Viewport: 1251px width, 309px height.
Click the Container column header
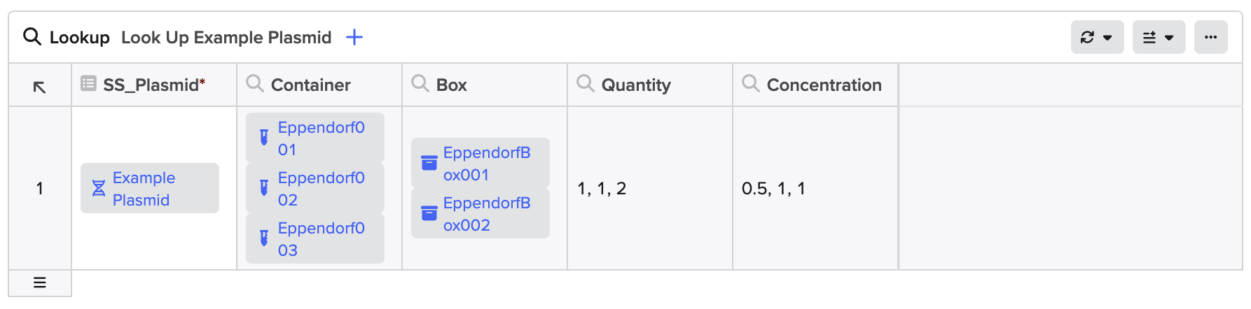[310, 85]
